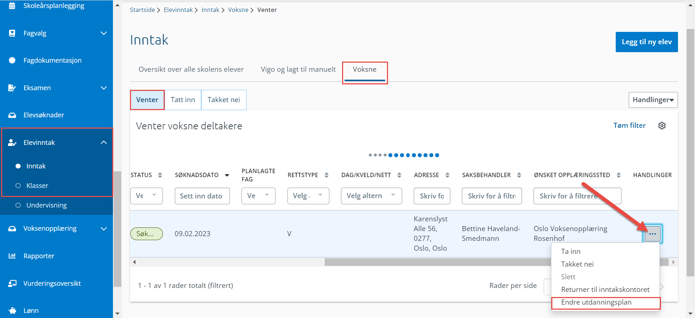Expand the Voksenopplæring menu chevron
Image resolution: width=695 pixels, height=318 pixels.
[104, 229]
